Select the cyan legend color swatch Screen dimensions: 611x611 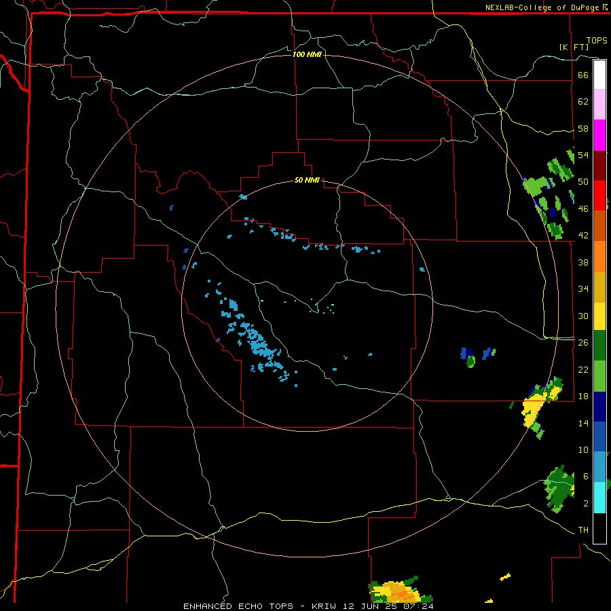point(599,498)
